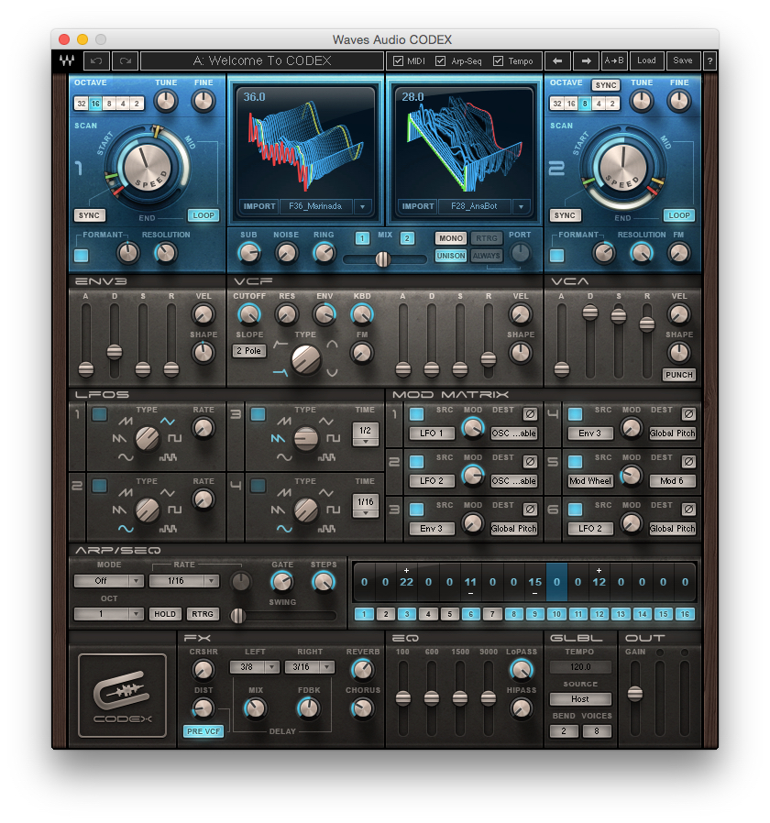Screen dimensions: 770x823
Task: Click the Save preset button
Action: pos(684,59)
